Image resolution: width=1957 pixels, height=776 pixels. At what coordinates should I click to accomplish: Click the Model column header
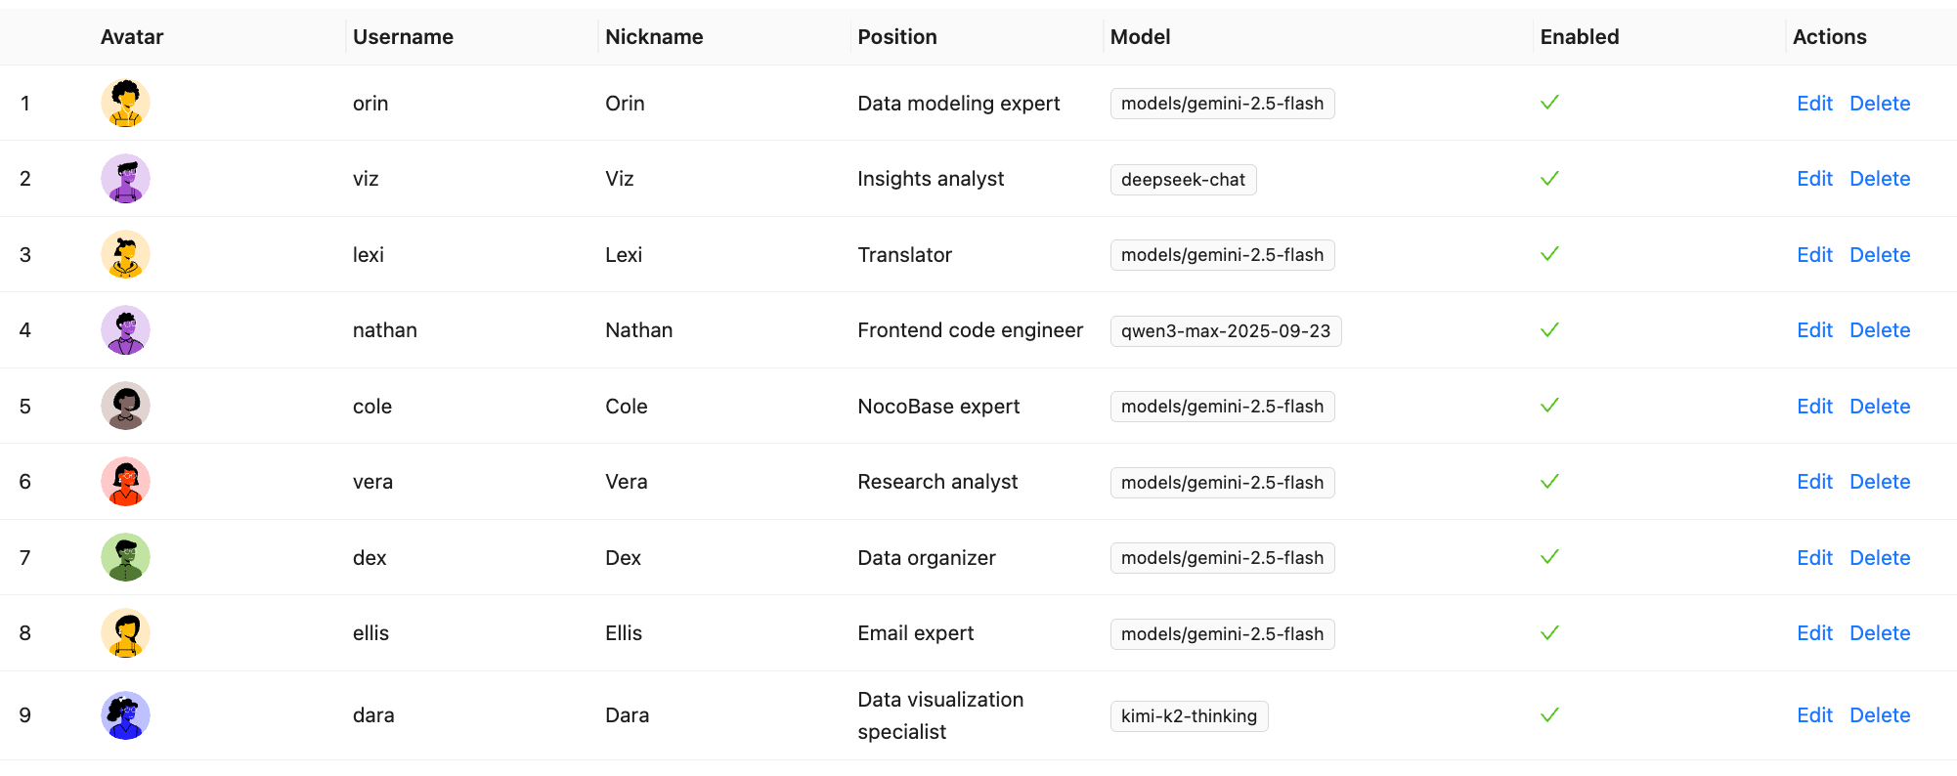(x=1140, y=37)
